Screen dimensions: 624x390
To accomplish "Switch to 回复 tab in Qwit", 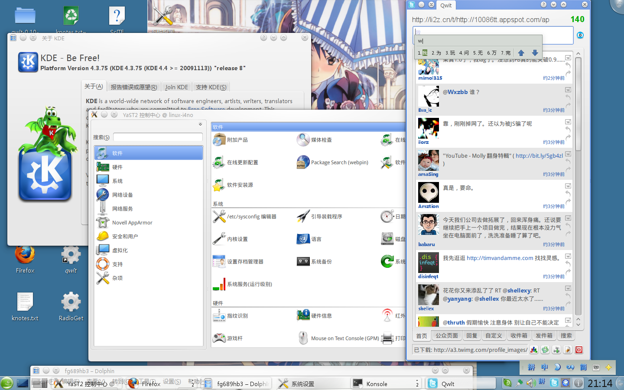I will coord(472,336).
